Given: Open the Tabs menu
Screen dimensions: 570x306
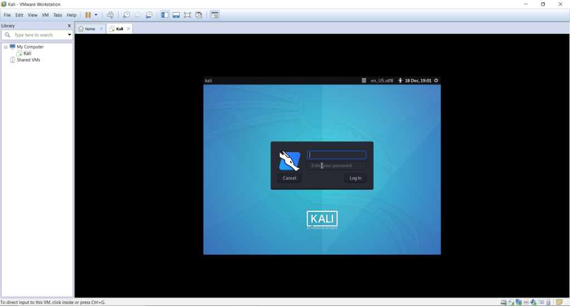Looking at the screenshot, I should click(x=57, y=15).
